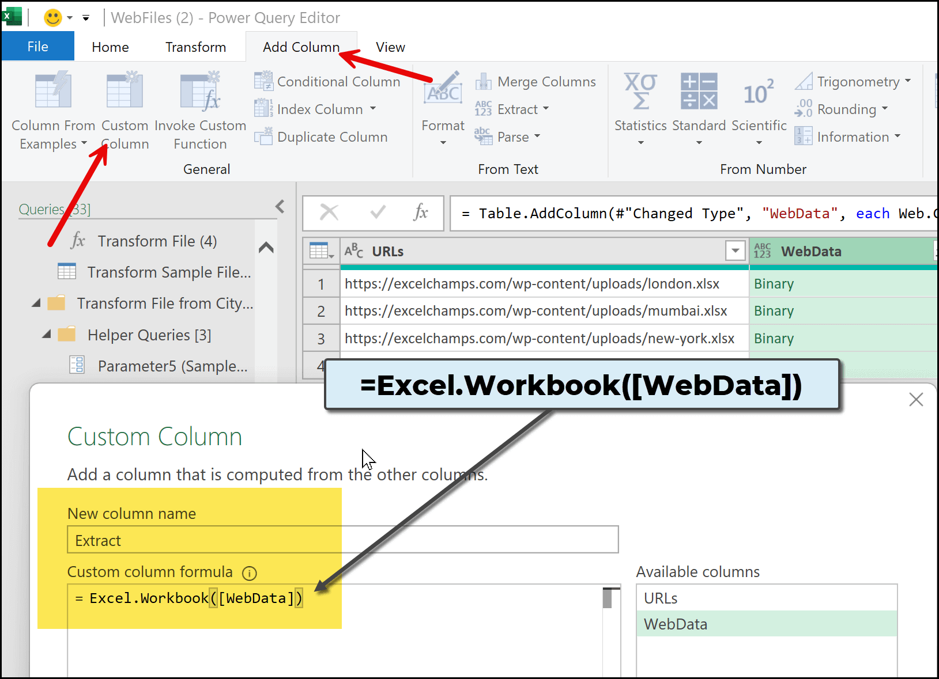The height and width of the screenshot is (679, 939).
Task: Open the Format text tool
Action: 443,92
